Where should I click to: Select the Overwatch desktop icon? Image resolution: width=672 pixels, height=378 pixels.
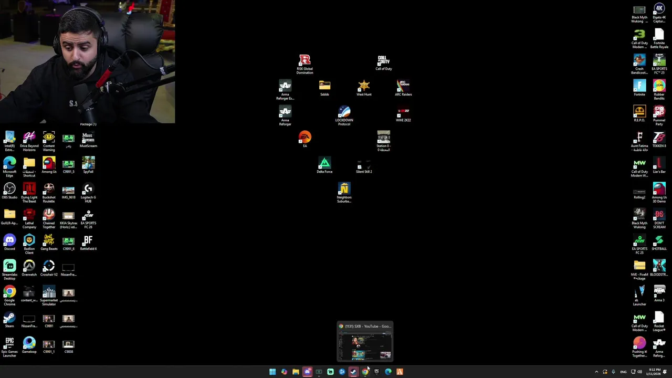29,268
